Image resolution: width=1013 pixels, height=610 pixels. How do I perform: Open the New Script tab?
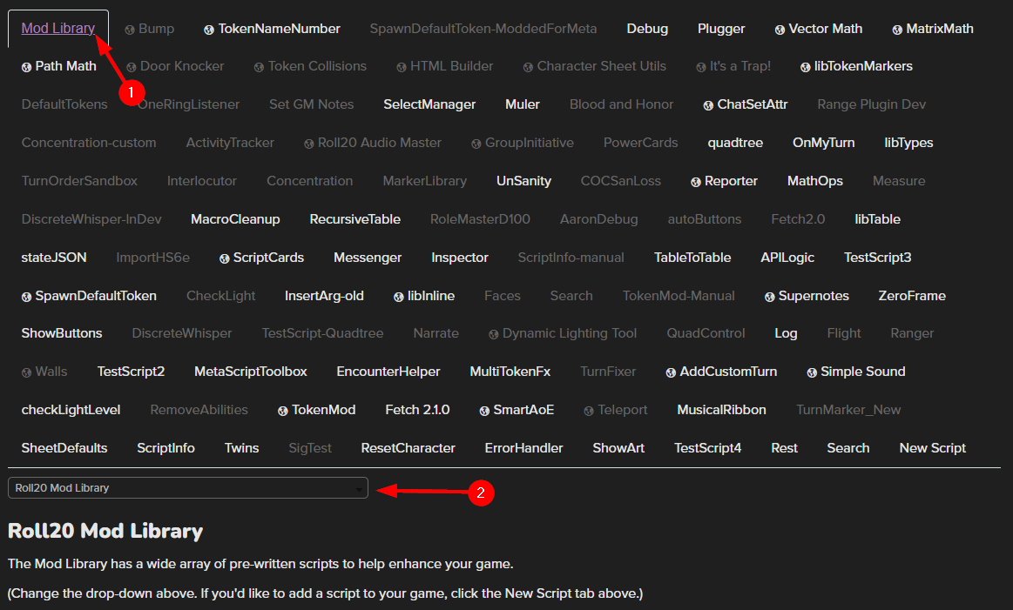(932, 448)
